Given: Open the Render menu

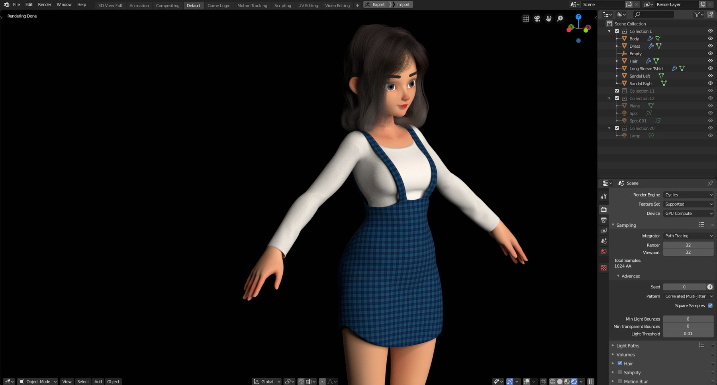Looking at the screenshot, I should point(45,5).
